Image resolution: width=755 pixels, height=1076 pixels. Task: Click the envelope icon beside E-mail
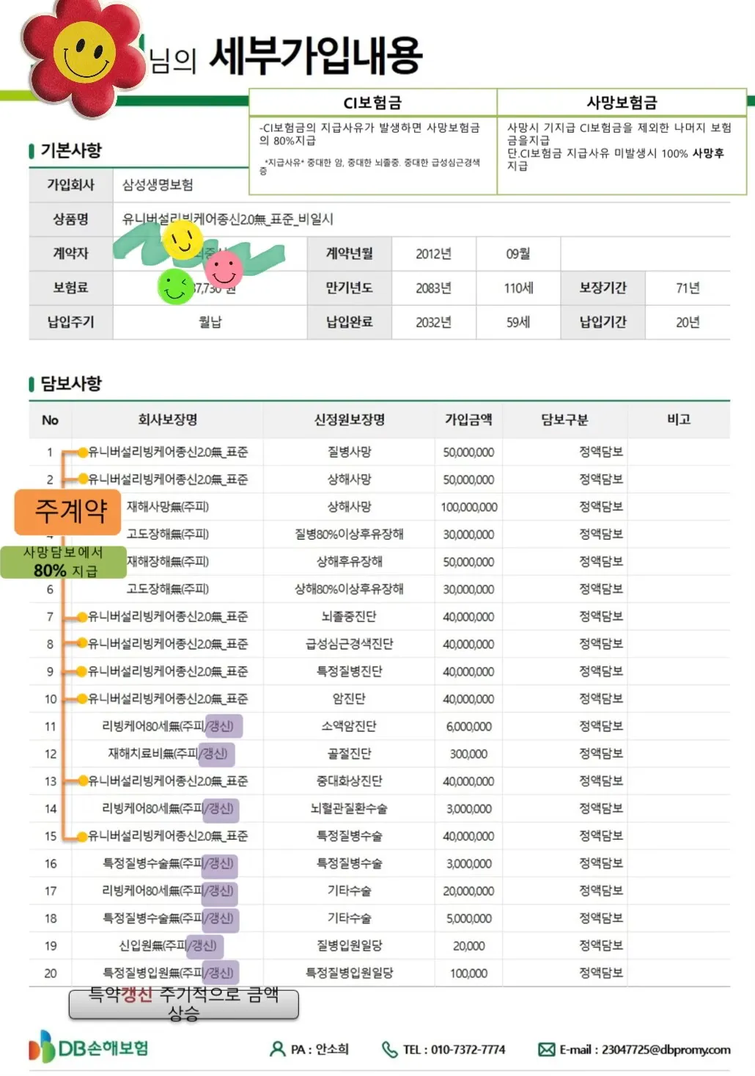[x=546, y=1050]
